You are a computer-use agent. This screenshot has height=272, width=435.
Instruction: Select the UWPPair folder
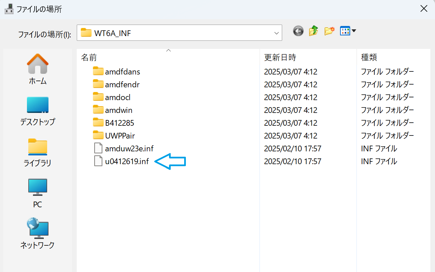pyautogui.click(x=120, y=136)
